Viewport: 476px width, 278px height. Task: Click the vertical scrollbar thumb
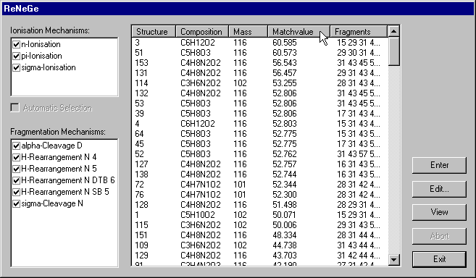[393, 51]
